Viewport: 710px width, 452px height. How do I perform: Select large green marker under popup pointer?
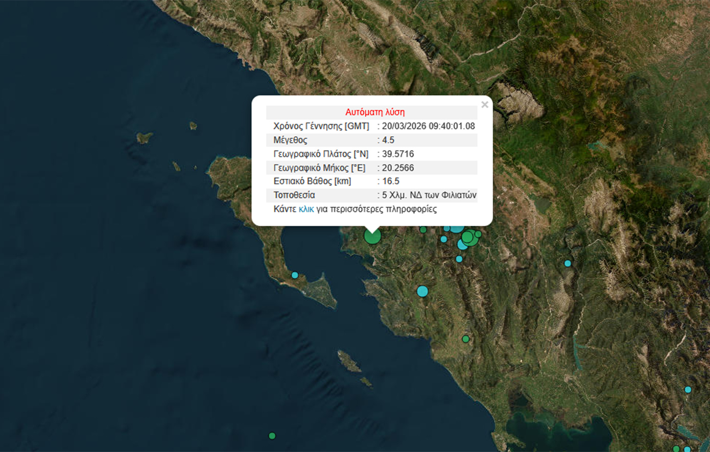point(372,236)
